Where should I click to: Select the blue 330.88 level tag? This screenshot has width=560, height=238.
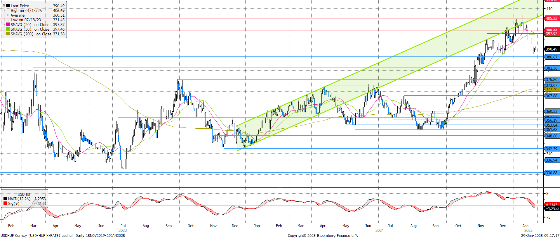click(552, 173)
